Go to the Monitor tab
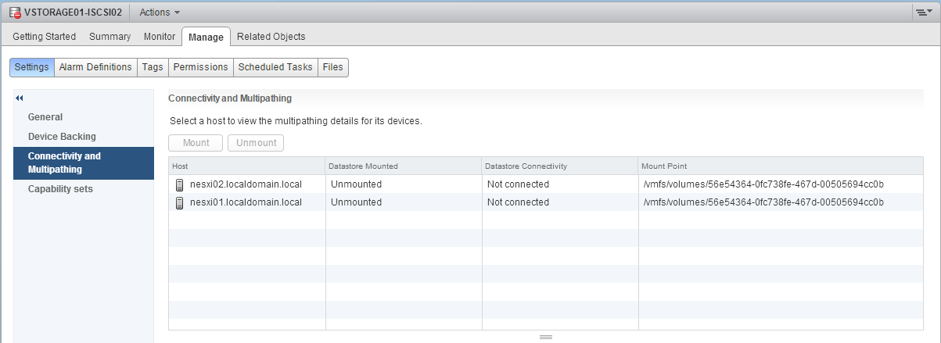 point(160,37)
